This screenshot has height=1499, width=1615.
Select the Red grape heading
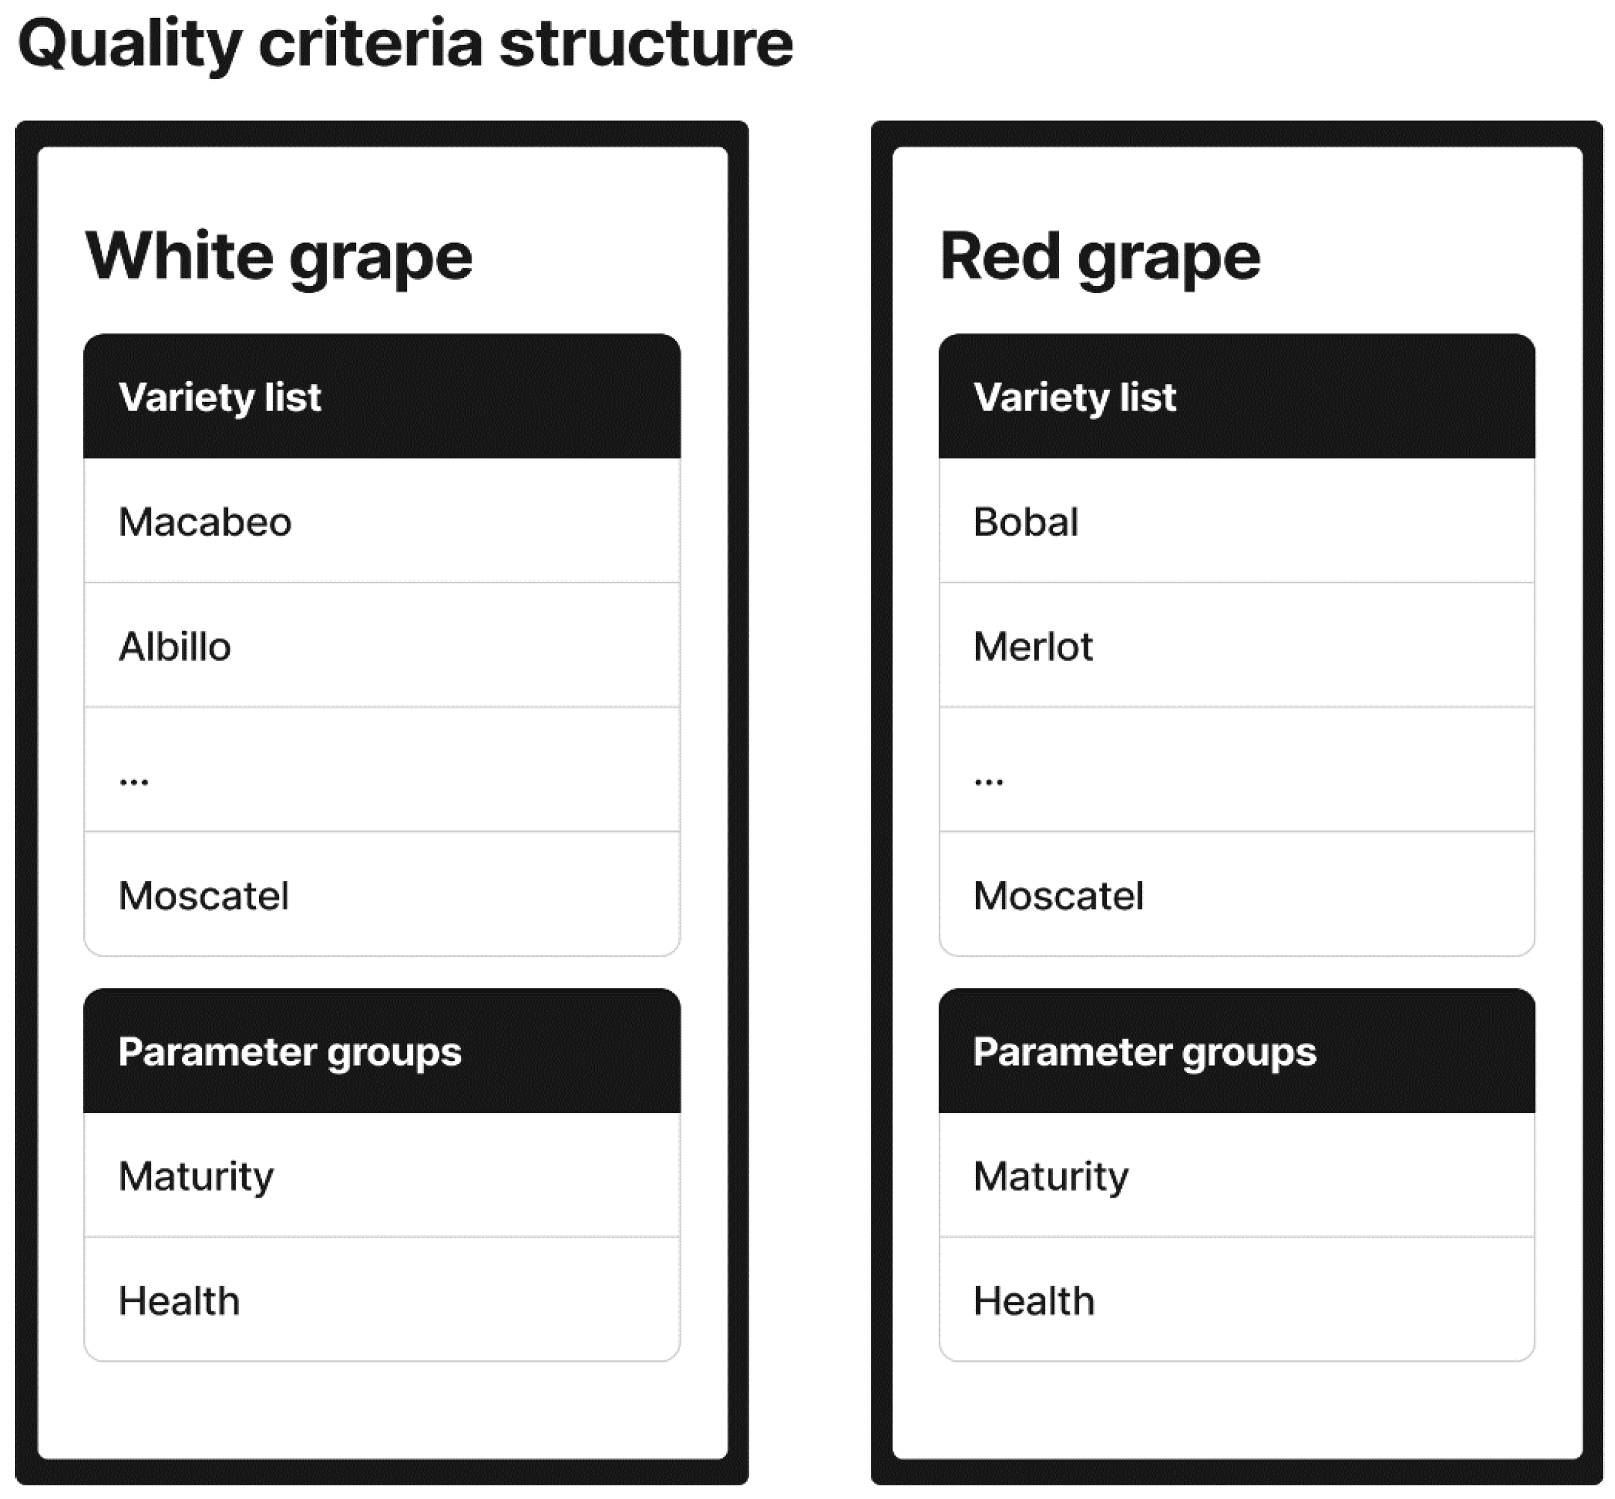point(1100,257)
